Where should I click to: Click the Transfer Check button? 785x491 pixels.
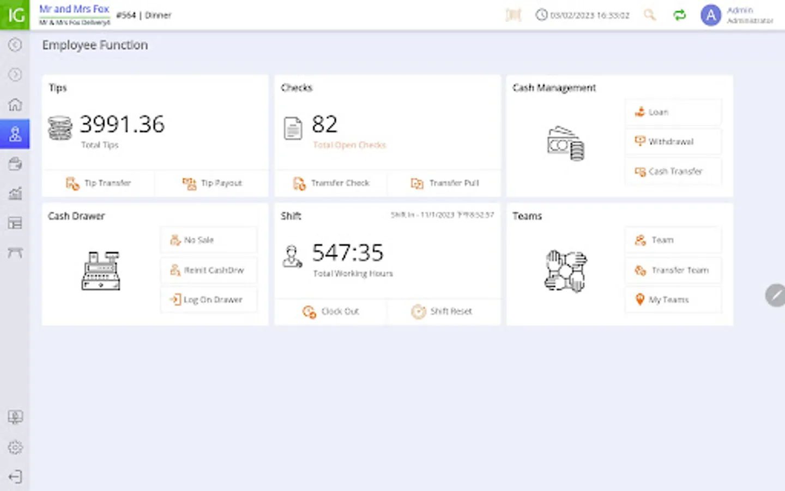point(331,183)
